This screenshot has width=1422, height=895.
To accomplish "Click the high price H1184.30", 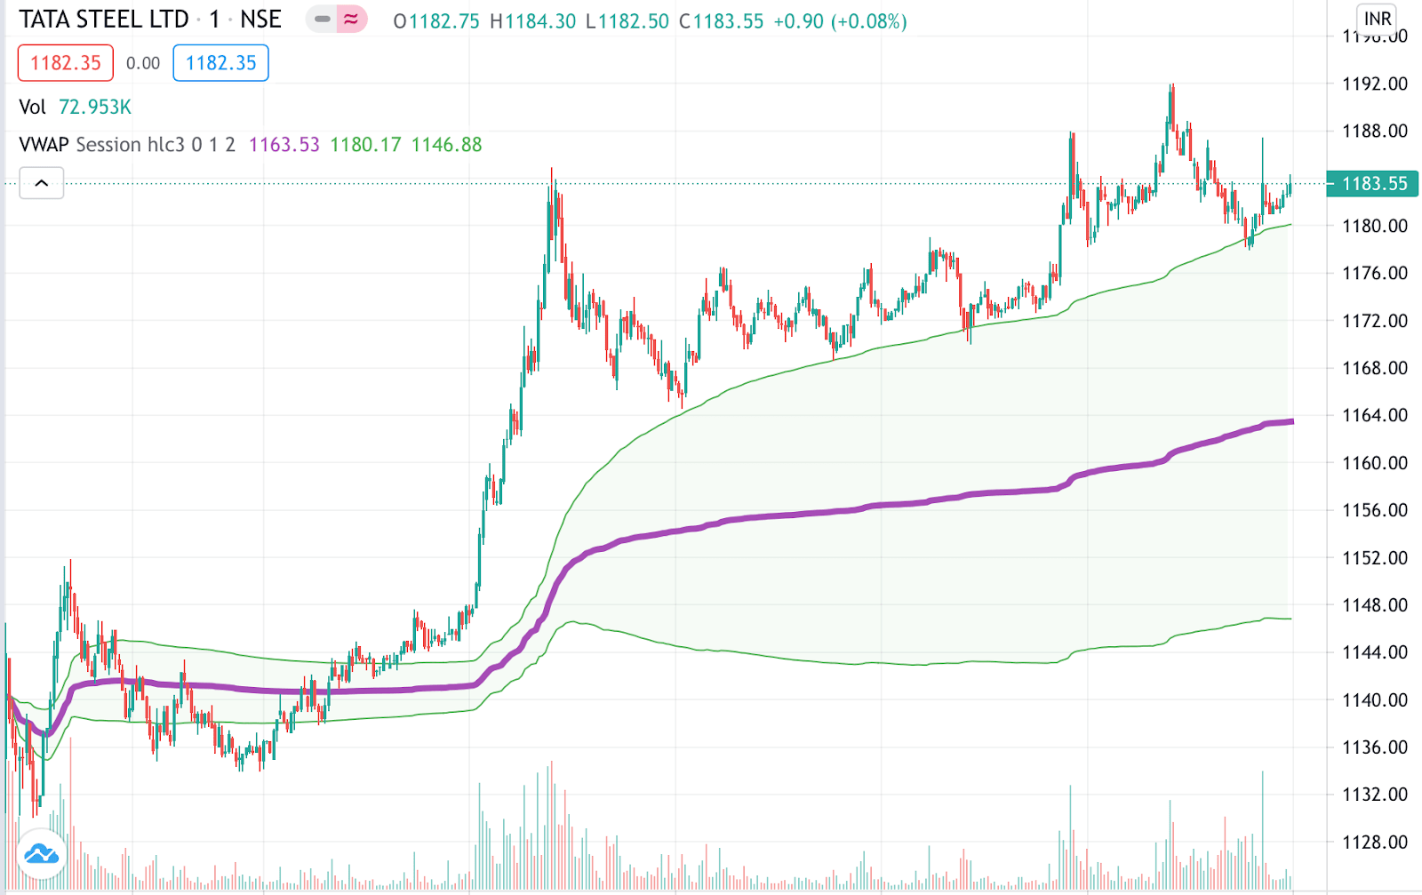I will (x=533, y=21).
